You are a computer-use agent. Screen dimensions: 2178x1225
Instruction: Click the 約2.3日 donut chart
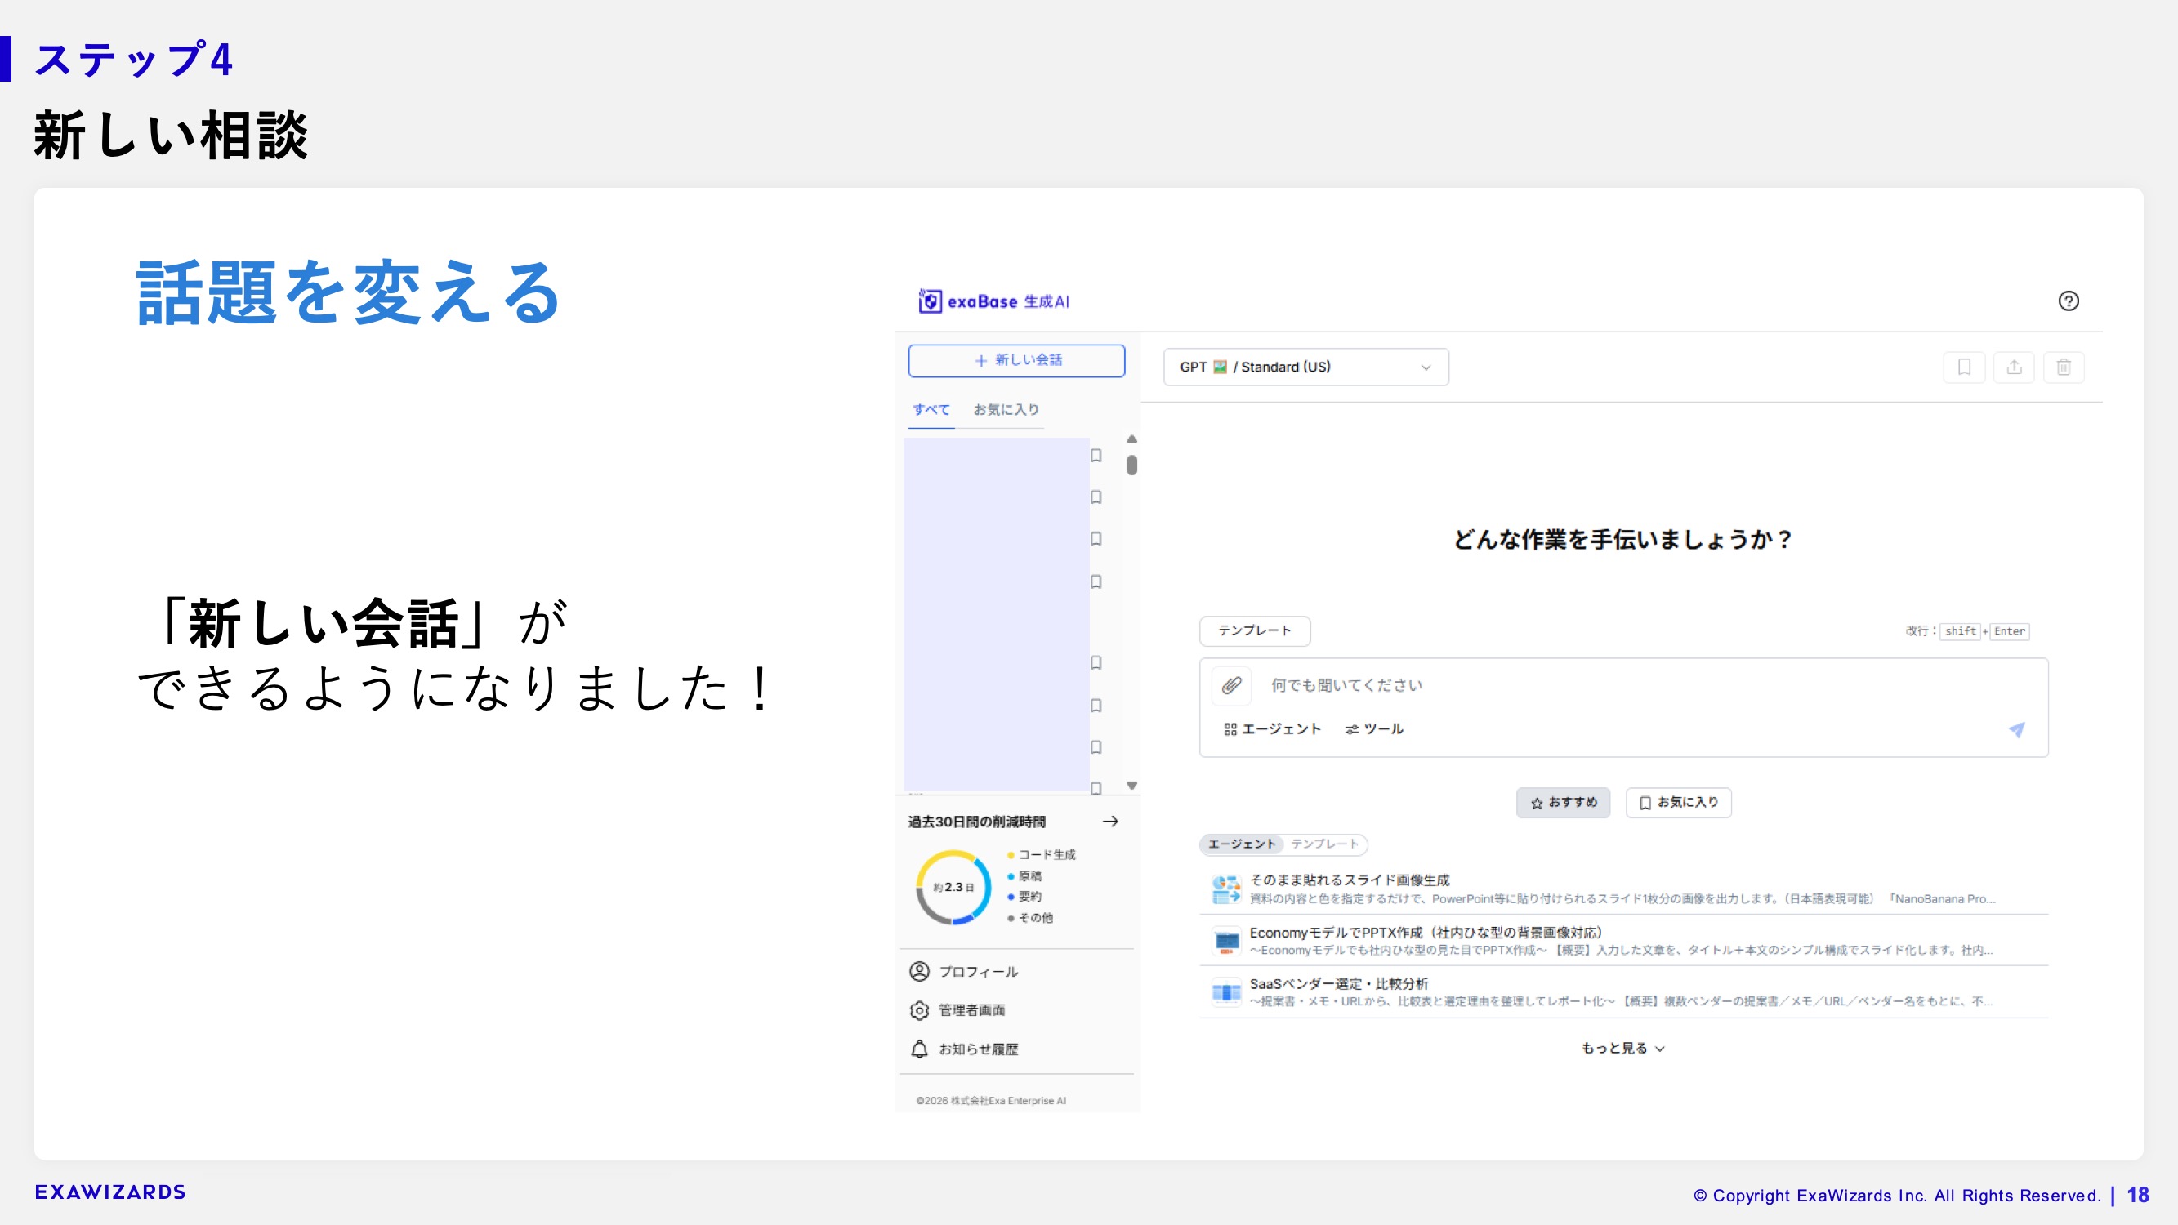953,887
